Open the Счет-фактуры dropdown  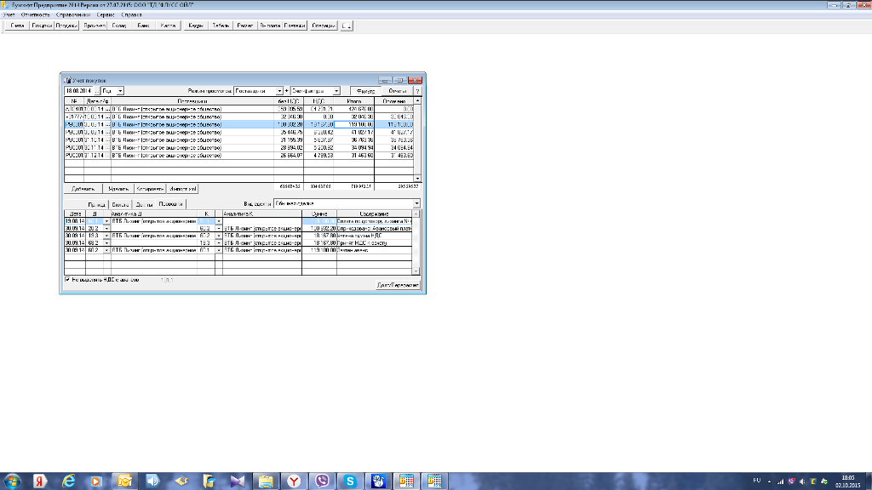(336, 90)
